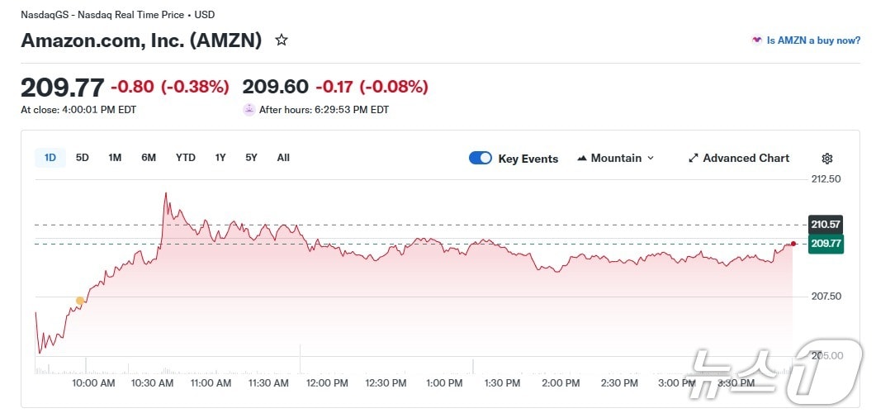
Task: Toggle the Key Events switch
Action: (x=481, y=158)
